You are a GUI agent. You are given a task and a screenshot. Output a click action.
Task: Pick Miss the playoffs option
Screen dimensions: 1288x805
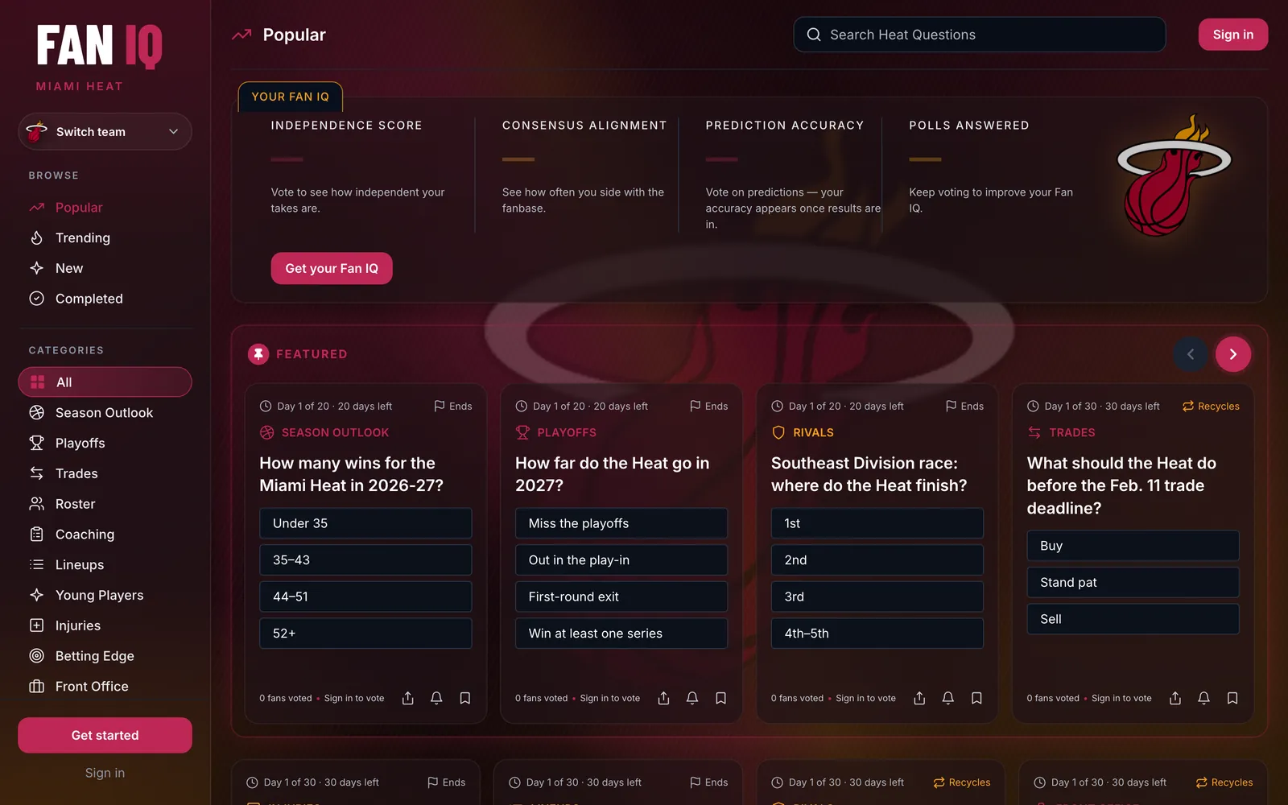pyautogui.click(x=621, y=523)
